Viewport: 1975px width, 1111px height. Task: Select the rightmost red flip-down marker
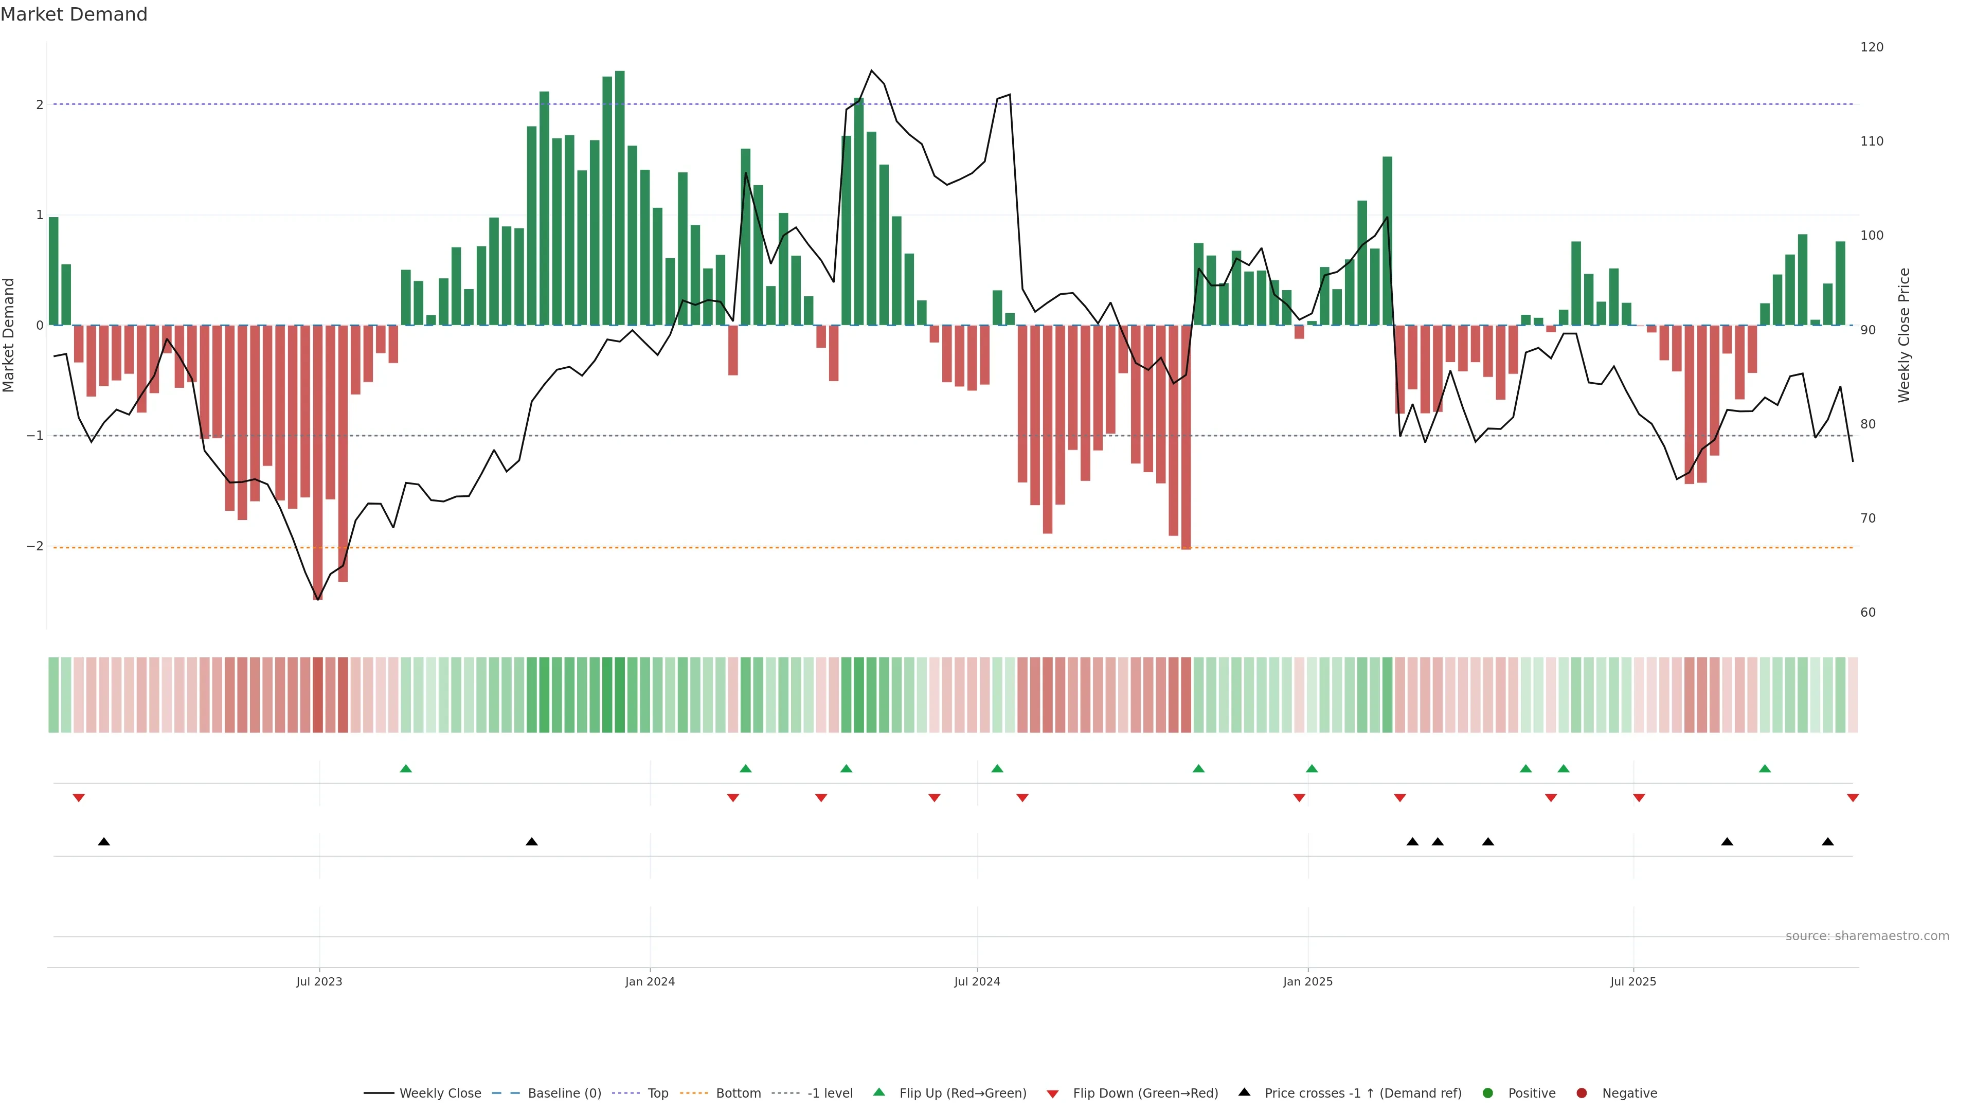(1852, 798)
